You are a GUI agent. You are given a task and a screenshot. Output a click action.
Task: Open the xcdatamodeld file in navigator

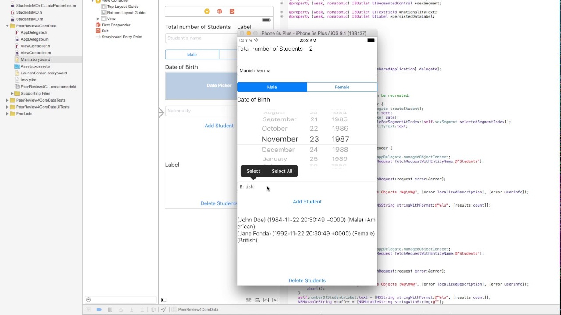(x=48, y=87)
